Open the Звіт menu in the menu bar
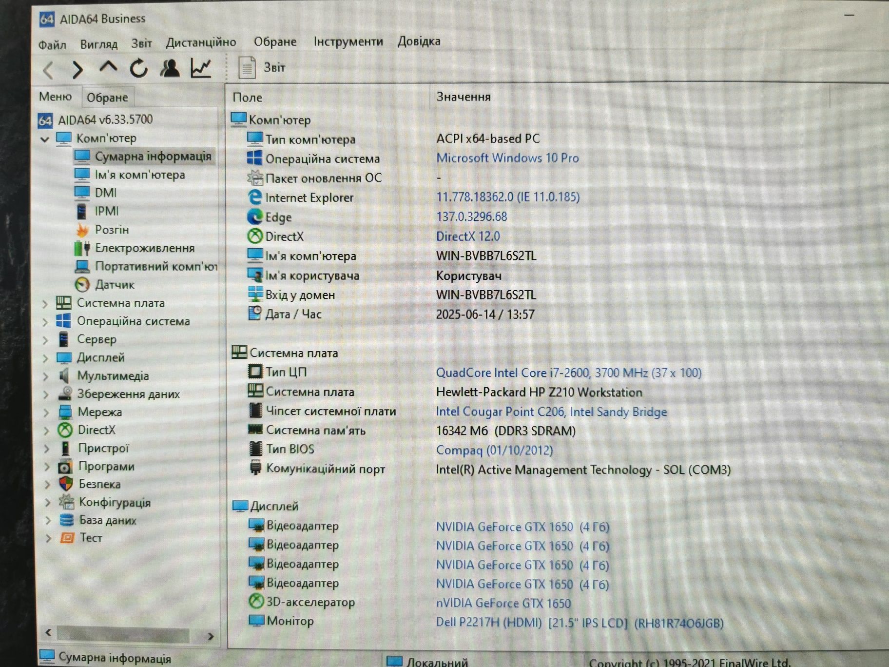The width and height of the screenshot is (889, 667). [141, 43]
